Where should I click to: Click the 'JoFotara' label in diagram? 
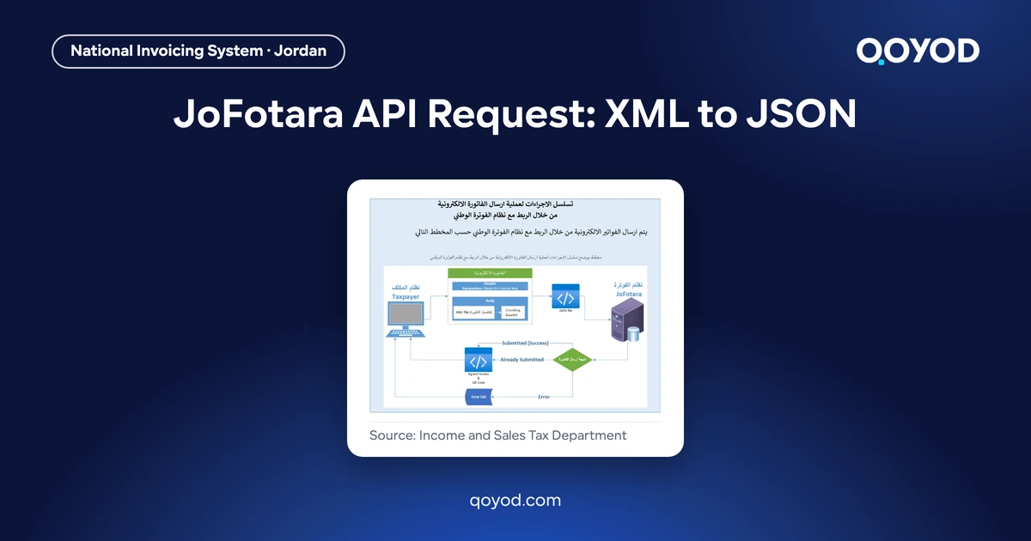point(631,293)
